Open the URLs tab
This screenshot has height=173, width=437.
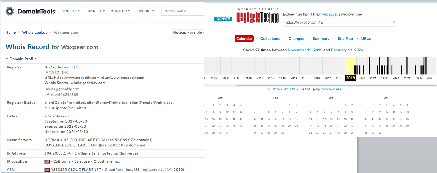366,39
